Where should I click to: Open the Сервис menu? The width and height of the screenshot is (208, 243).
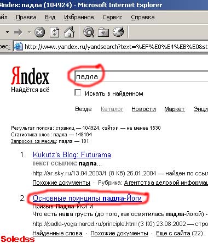coord(112,17)
